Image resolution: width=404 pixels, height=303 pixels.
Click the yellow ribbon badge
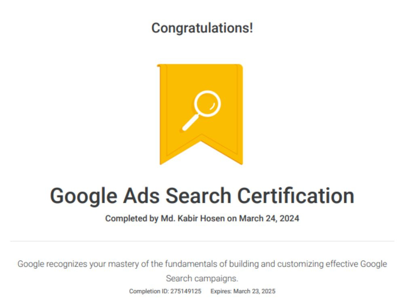200,114
